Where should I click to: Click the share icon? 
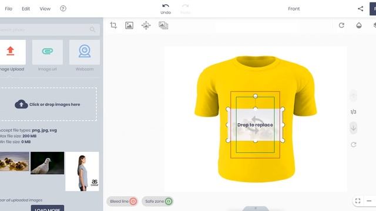tap(360, 9)
